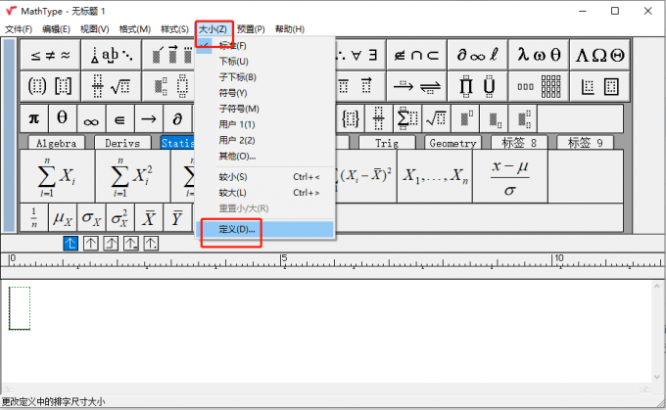Viewport: 666px width, 410px height.
Task: Select the decimal tab stop button
Action: pos(151,244)
